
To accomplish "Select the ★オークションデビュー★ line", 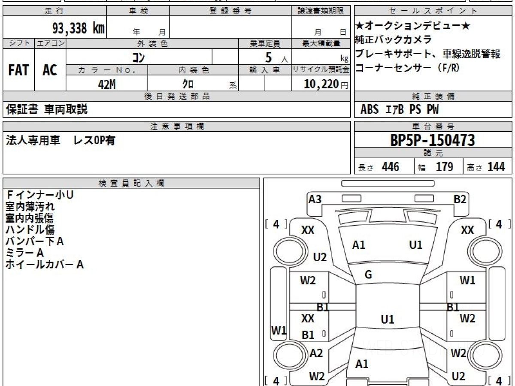I will pos(413,26).
